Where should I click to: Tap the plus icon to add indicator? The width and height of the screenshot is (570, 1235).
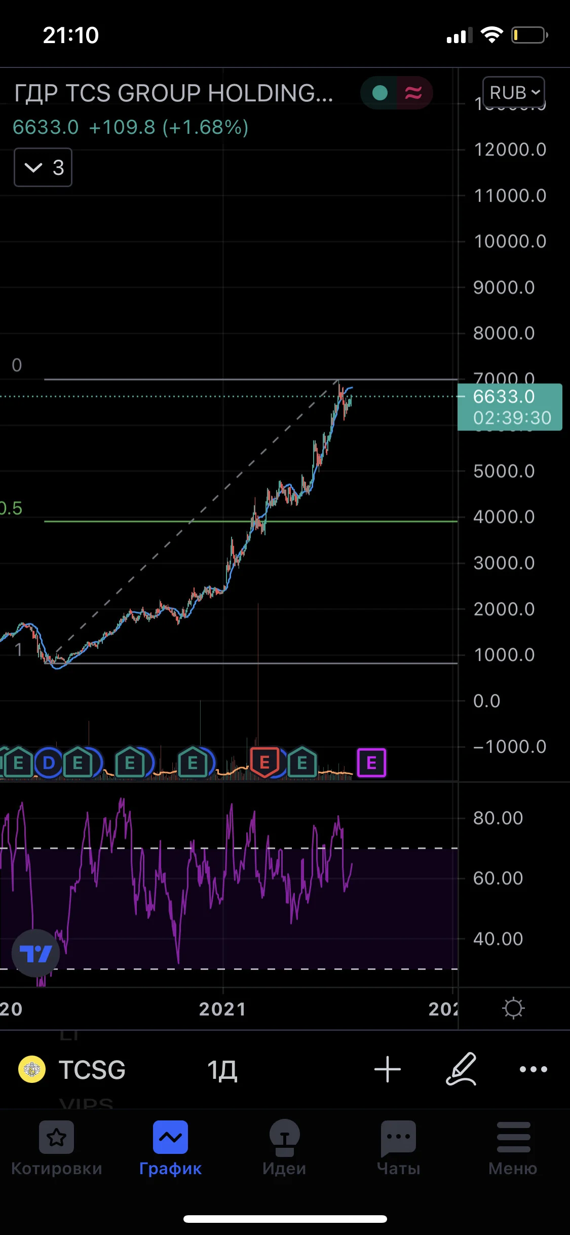pos(388,1069)
